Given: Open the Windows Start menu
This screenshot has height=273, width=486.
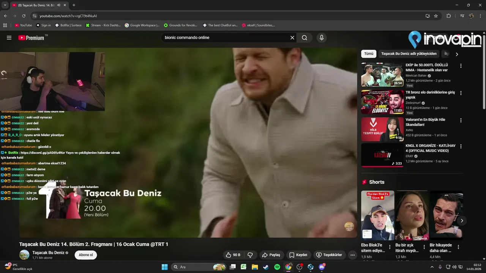Looking at the screenshot, I should [x=164, y=267].
